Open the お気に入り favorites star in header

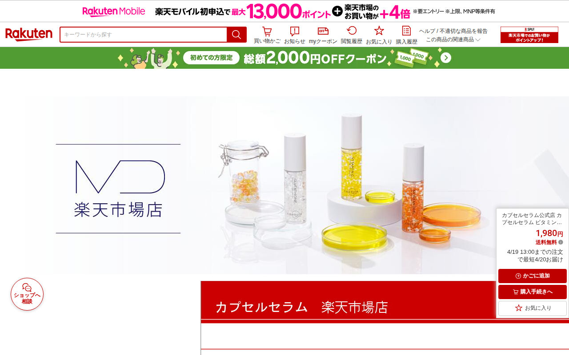tap(379, 35)
